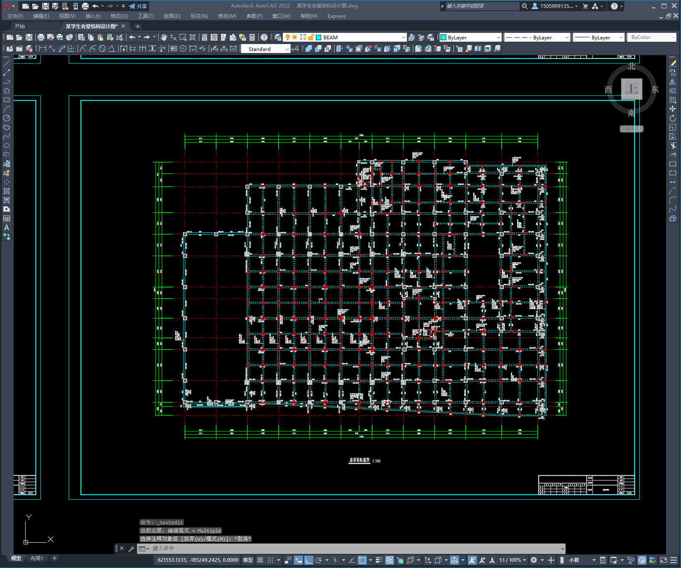Click the Help question mark in standard toolbar
This screenshot has height=568, width=681.
tap(264, 37)
